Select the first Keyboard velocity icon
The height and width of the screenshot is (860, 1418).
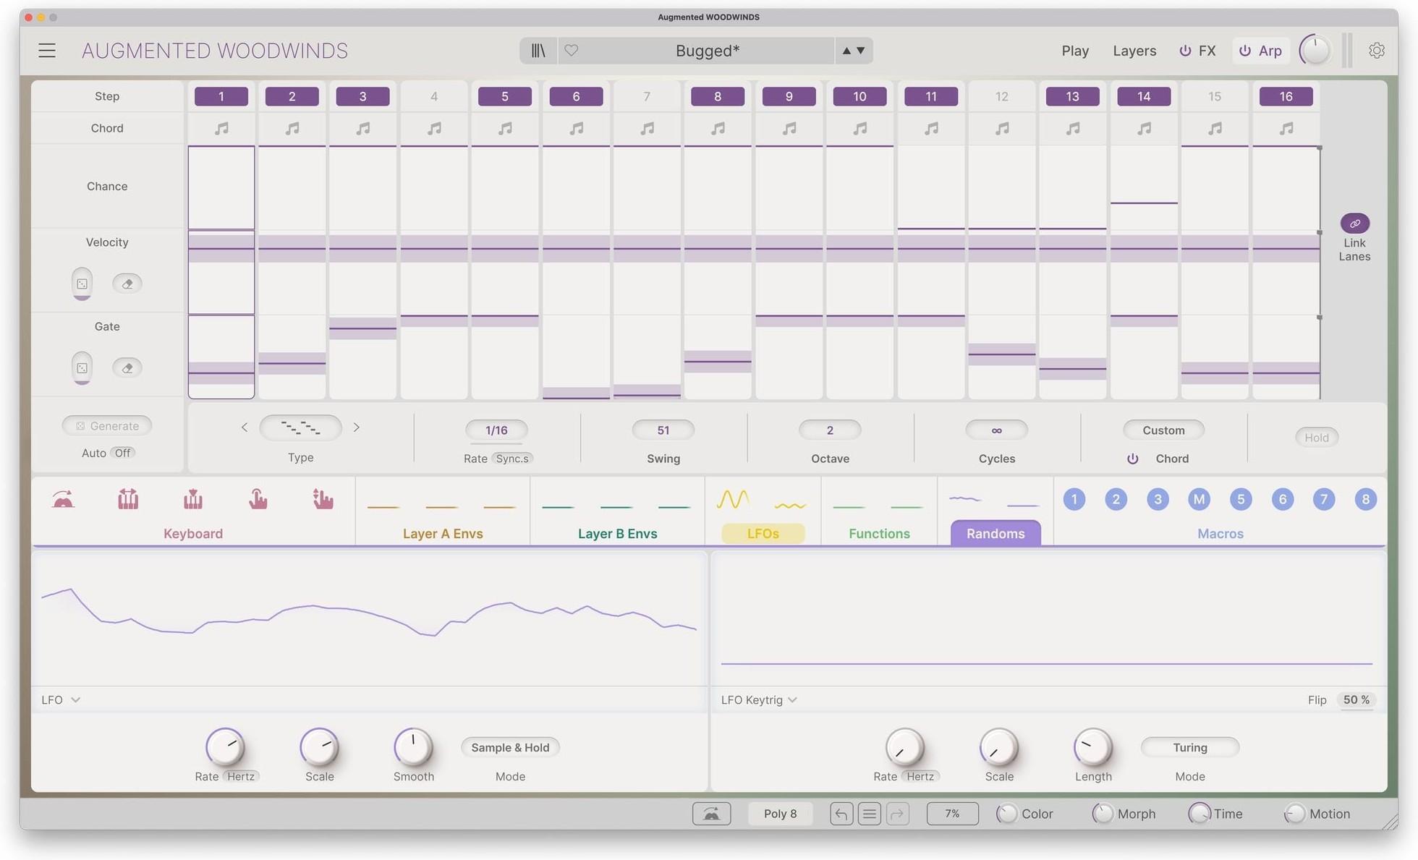point(64,499)
